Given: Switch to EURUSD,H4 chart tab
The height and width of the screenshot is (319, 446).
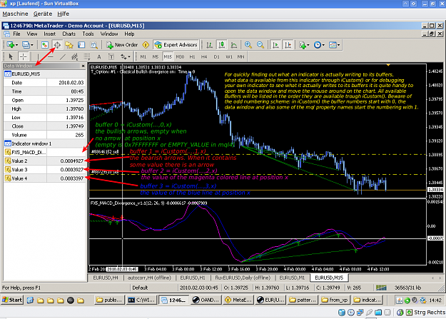Looking at the screenshot, I should coord(106,278).
